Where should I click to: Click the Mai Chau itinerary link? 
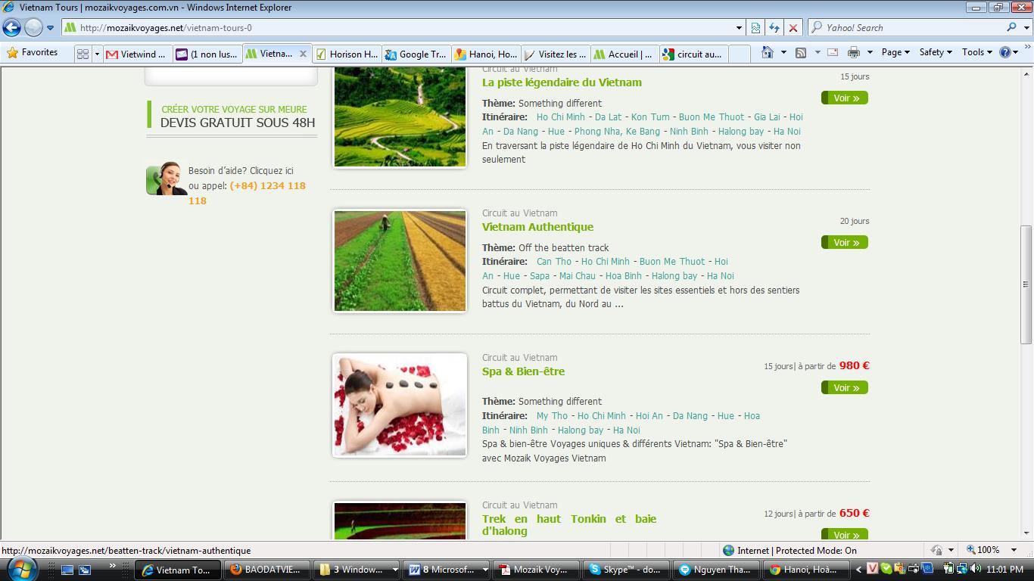577,275
